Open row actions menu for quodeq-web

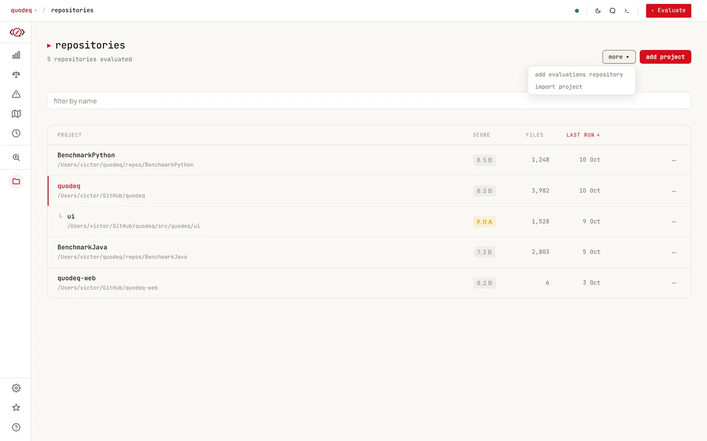674,283
